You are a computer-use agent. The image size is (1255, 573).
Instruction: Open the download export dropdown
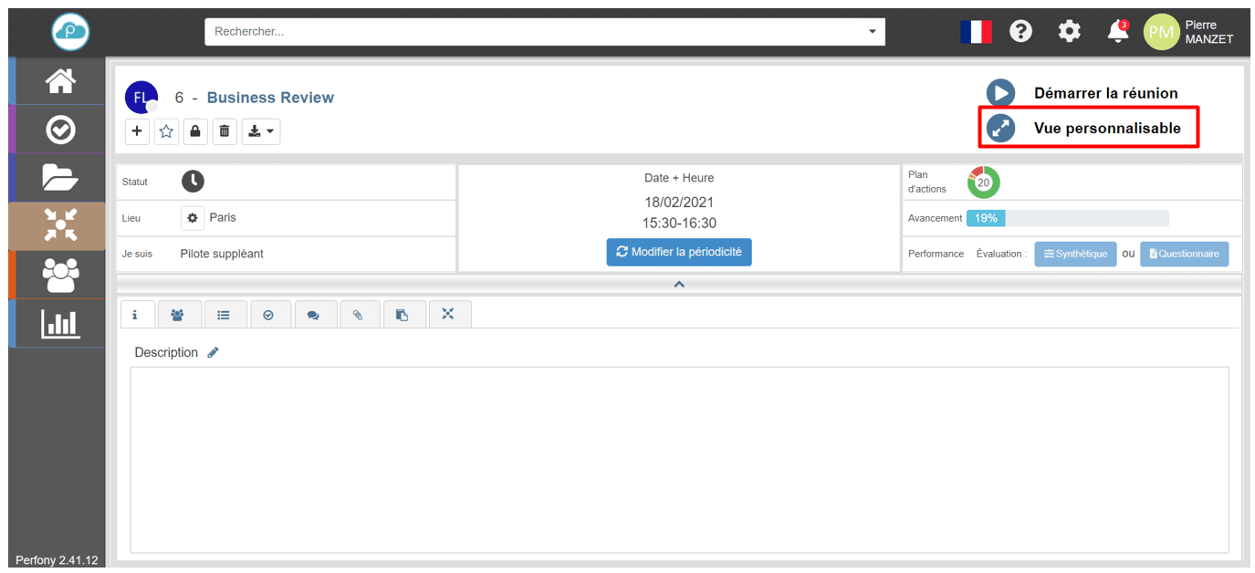(261, 131)
